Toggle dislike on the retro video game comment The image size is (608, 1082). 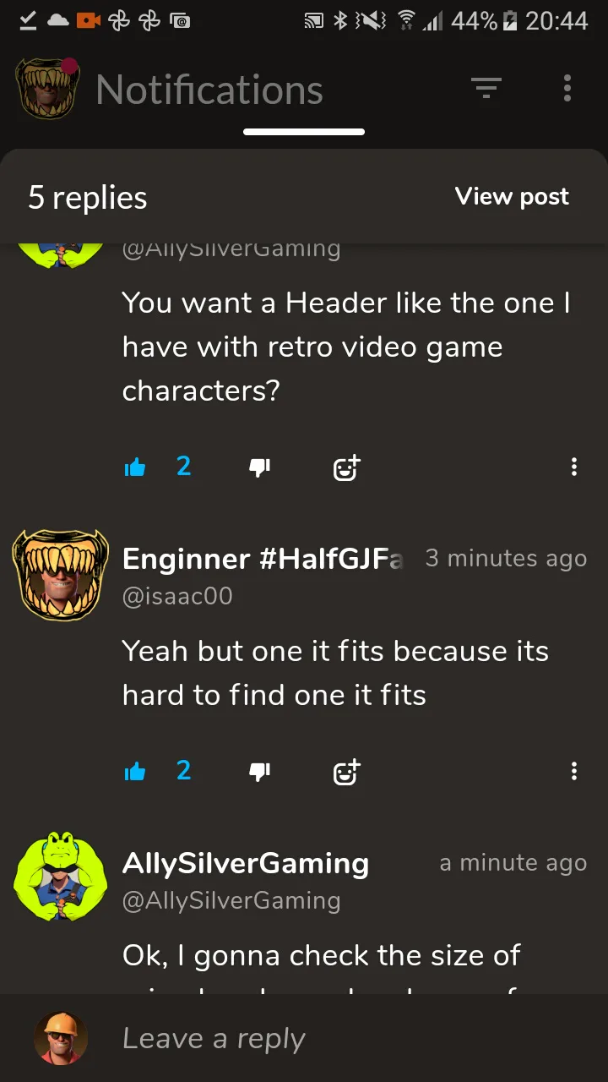[259, 467]
